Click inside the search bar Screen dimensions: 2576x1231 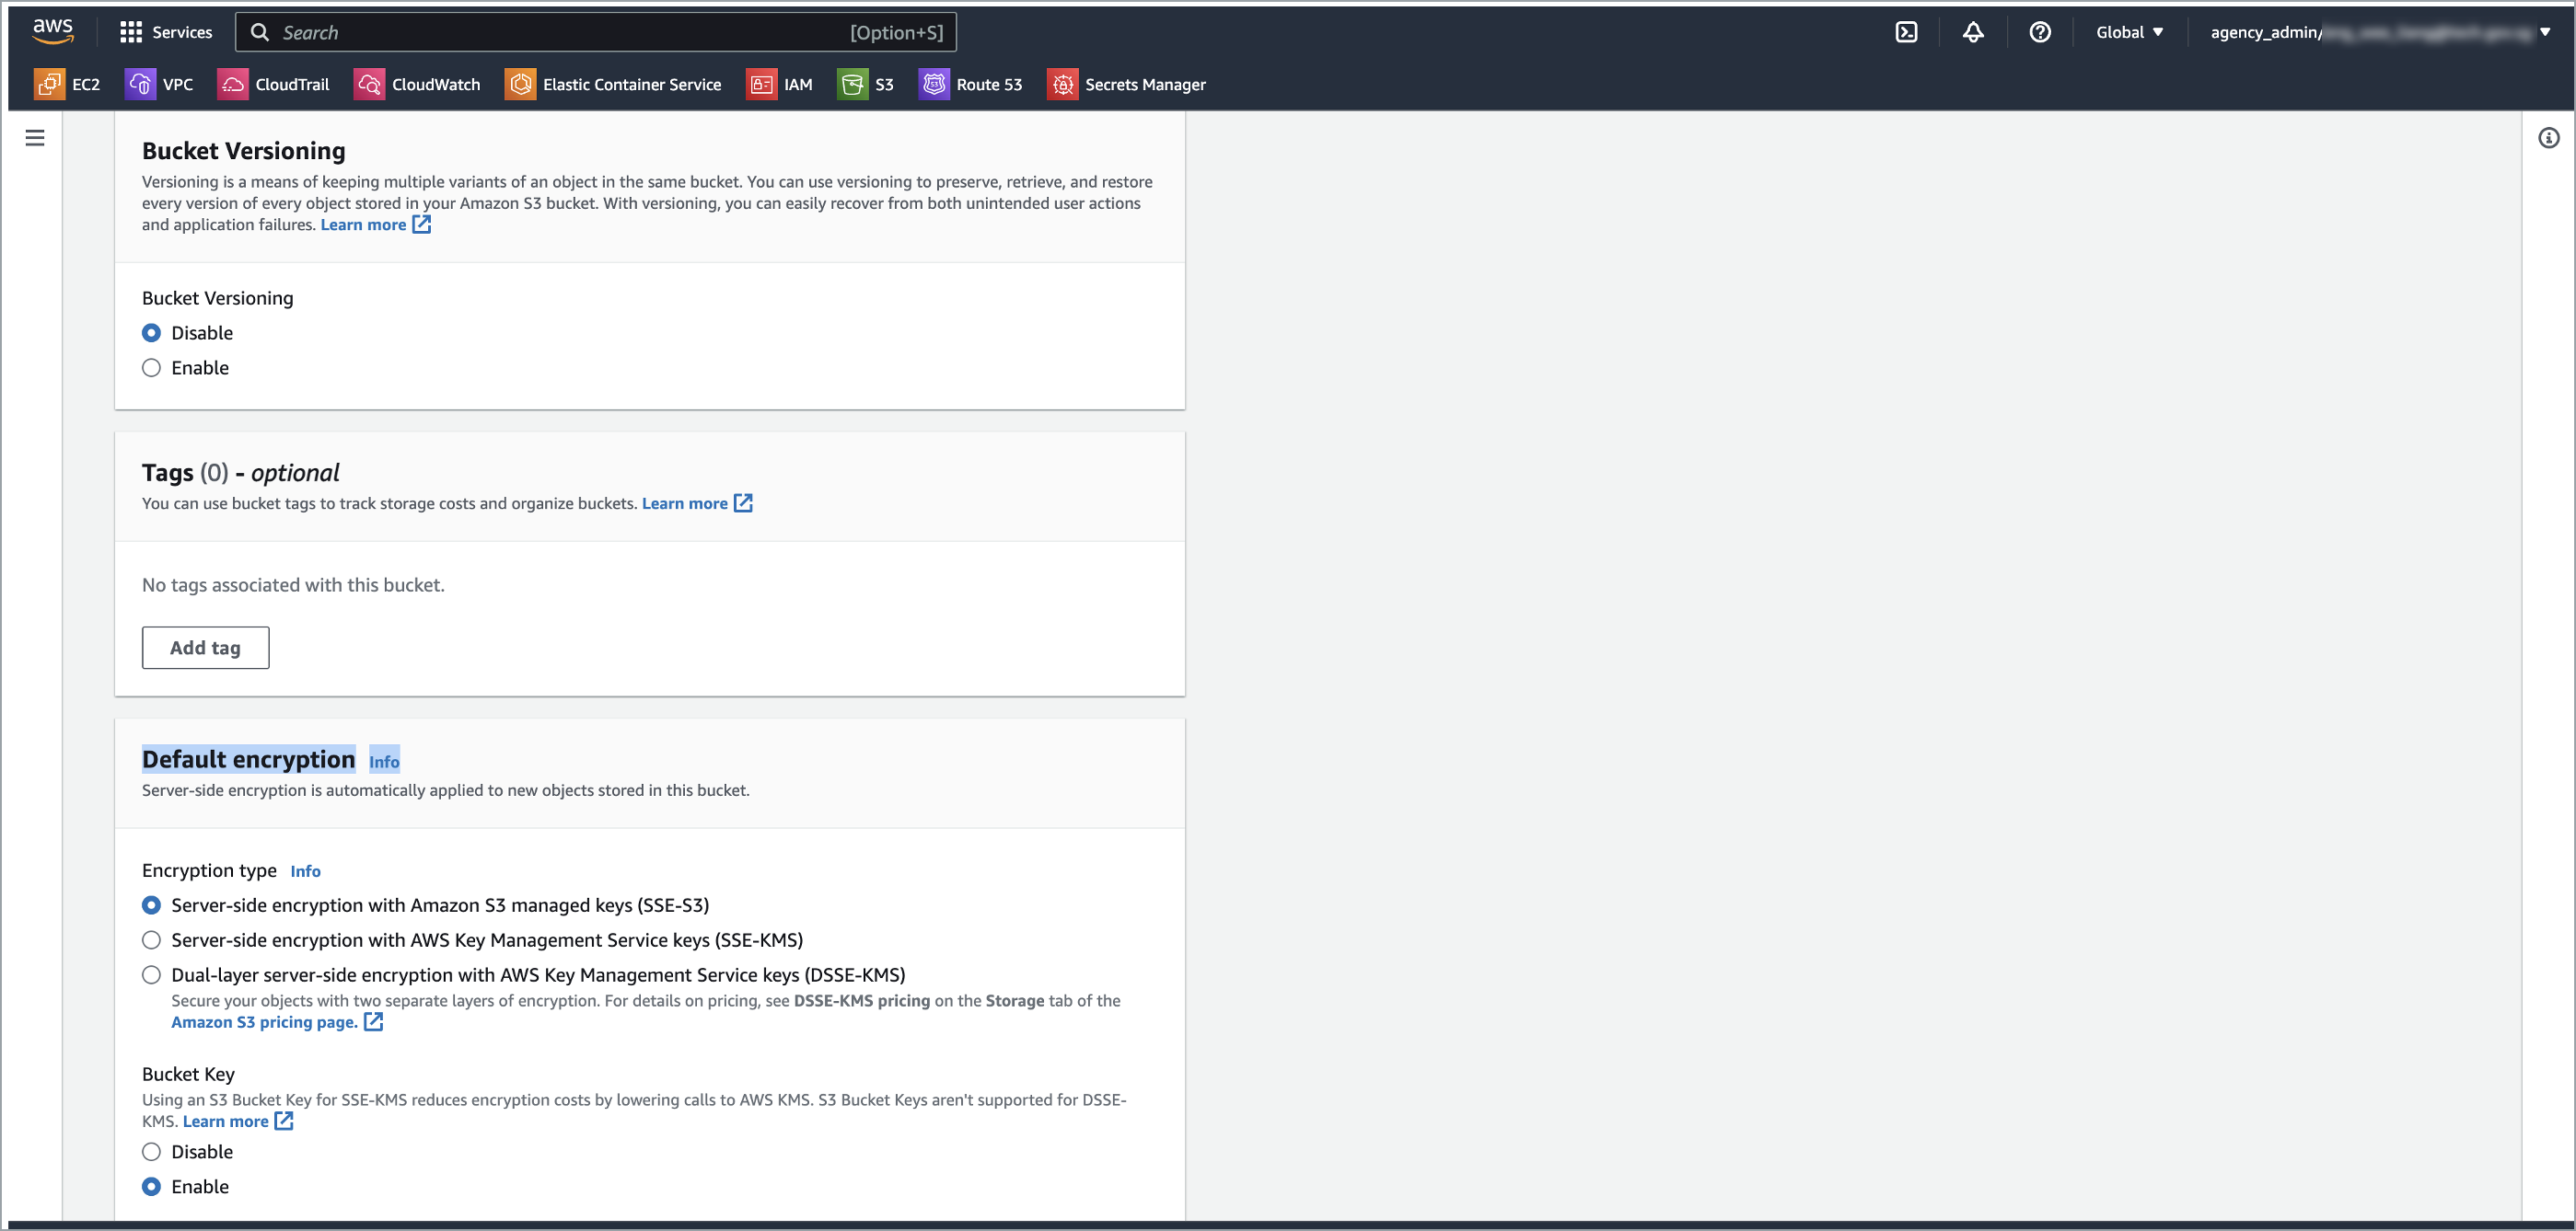[x=595, y=31]
